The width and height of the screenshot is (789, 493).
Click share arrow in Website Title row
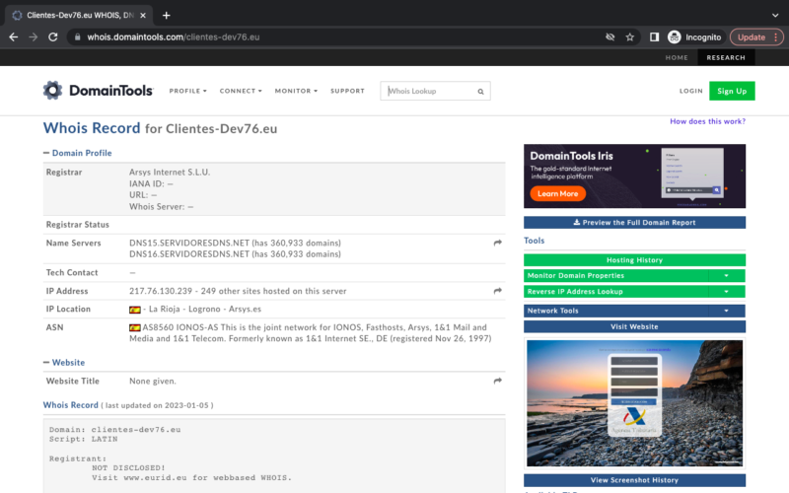point(498,381)
